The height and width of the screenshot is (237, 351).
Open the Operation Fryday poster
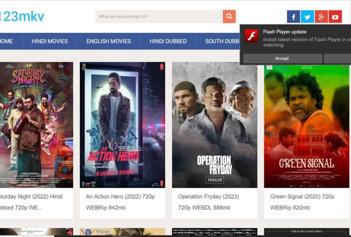[x=214, y=125]
